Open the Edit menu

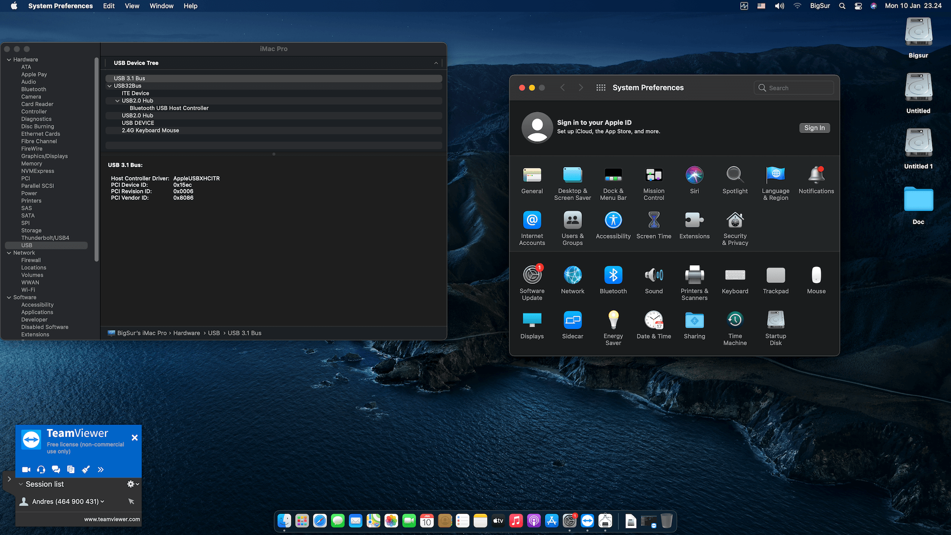[108, 6]
